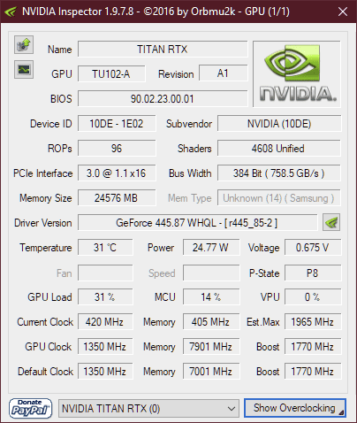Image resolution: width=357 pixels, height=423 pixels.
Task: Click the green NVIDIA driver profile icon
Action: (331, 222)
